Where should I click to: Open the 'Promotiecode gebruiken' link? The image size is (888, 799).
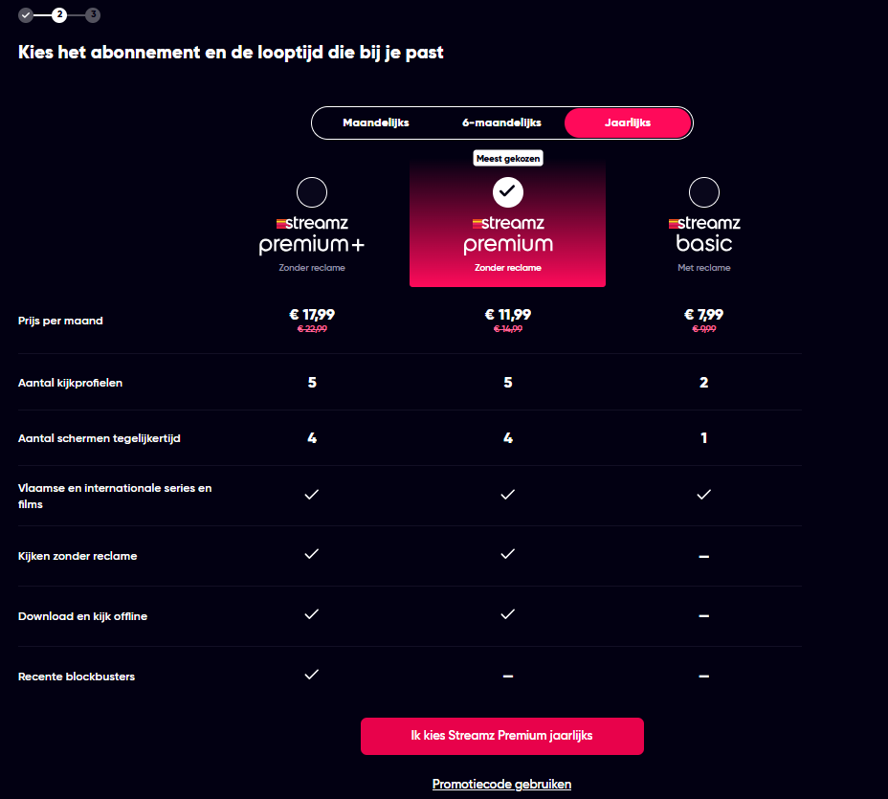tap(501, 784)
